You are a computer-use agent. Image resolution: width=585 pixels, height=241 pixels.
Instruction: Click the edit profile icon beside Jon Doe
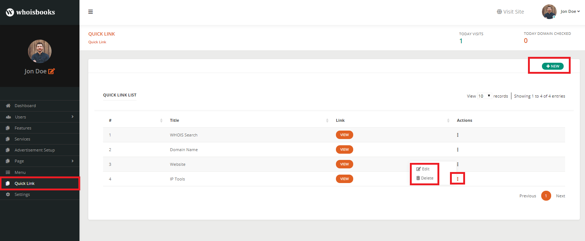click(52, 71)
